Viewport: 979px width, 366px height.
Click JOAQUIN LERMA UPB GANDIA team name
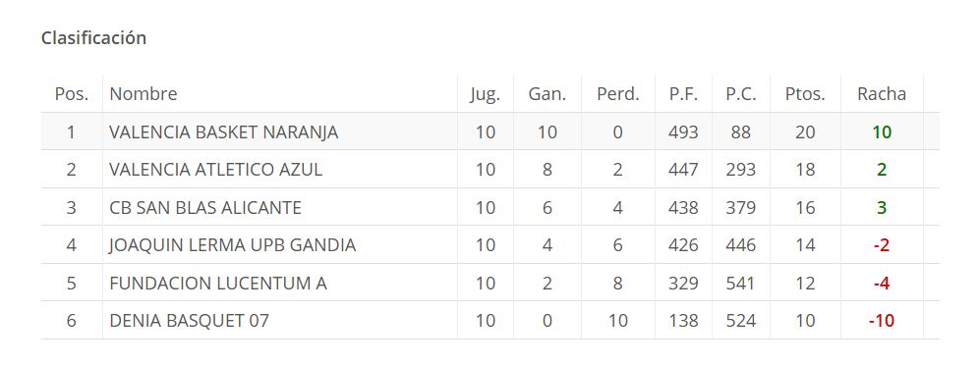pos(232,245)
